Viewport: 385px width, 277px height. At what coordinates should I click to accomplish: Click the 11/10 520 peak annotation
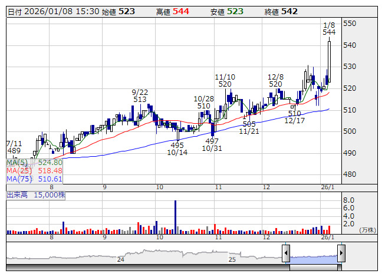coord(225,81)
